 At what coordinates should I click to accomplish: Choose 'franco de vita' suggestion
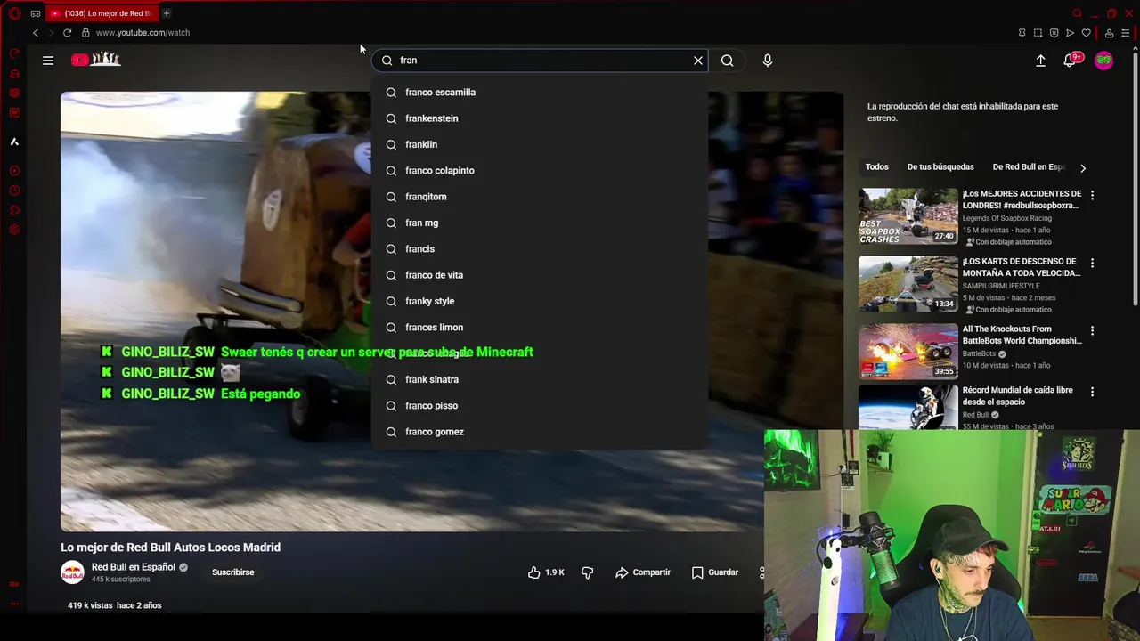click(x=539, y=275)
